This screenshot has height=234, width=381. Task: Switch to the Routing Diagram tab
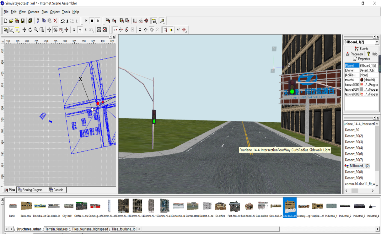tap(31, 190)
